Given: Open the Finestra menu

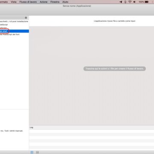Looking at the screenshot, I should click(x=55, y=2).
